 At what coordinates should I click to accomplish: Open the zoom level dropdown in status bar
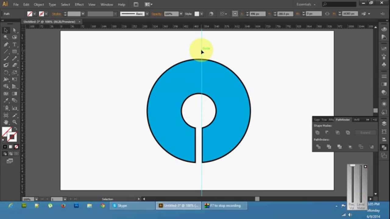click(36, 199)
